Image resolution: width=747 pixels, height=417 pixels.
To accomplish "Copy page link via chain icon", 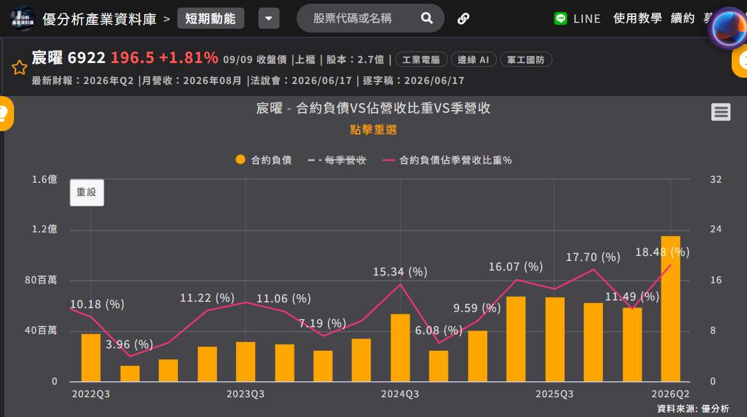I will pyautogui.click(x=463, y=18).
